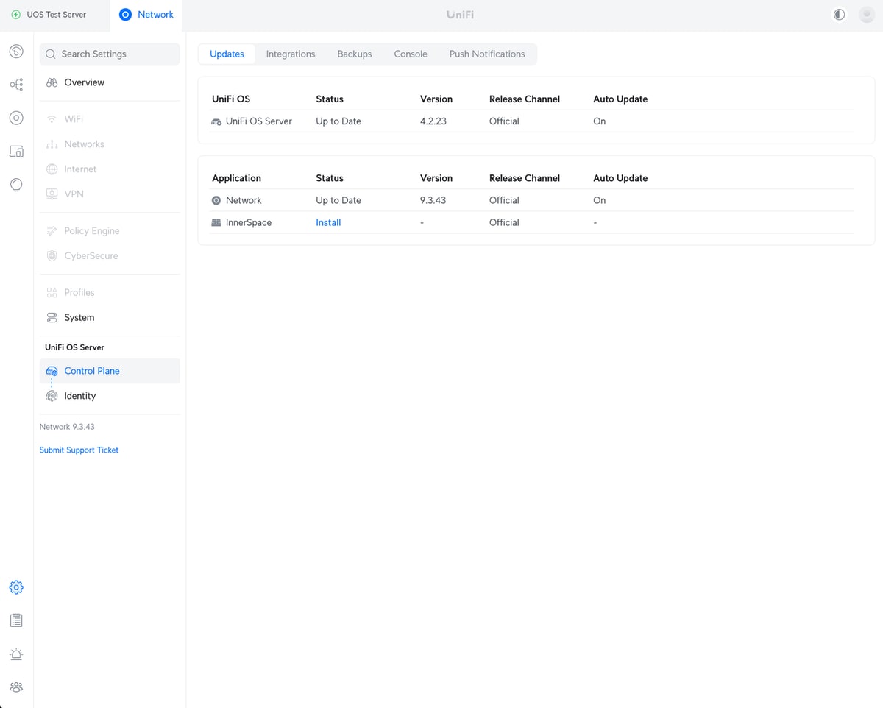883x708 pixels.
Task: Open the Topology view icon
Action: [16, 85]
